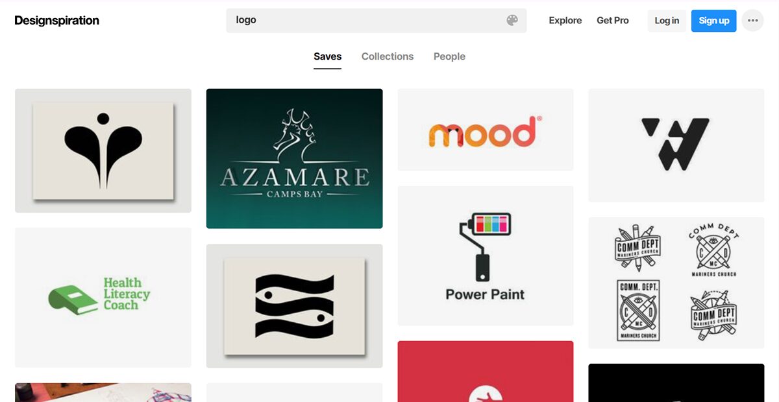Click the blue Sign up button
Viewport: 779px width, 402px height.
coord(714,21)
